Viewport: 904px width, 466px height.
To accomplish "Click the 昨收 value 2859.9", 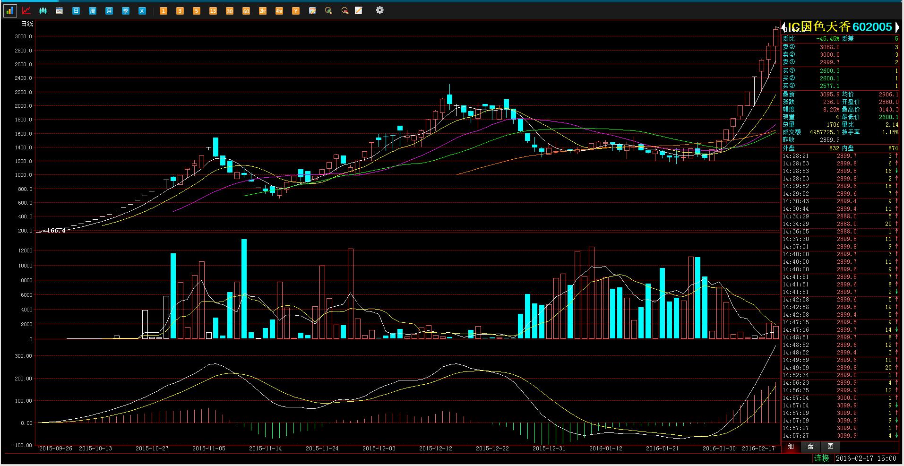I will click(830, 140).
